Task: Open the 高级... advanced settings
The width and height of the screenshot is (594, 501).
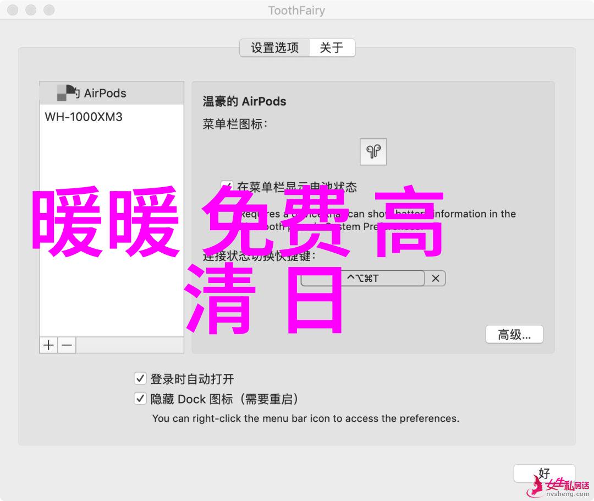Action: [514, 335]
